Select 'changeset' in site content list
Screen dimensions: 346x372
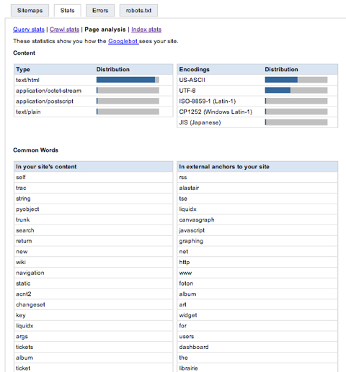(30, 304)
